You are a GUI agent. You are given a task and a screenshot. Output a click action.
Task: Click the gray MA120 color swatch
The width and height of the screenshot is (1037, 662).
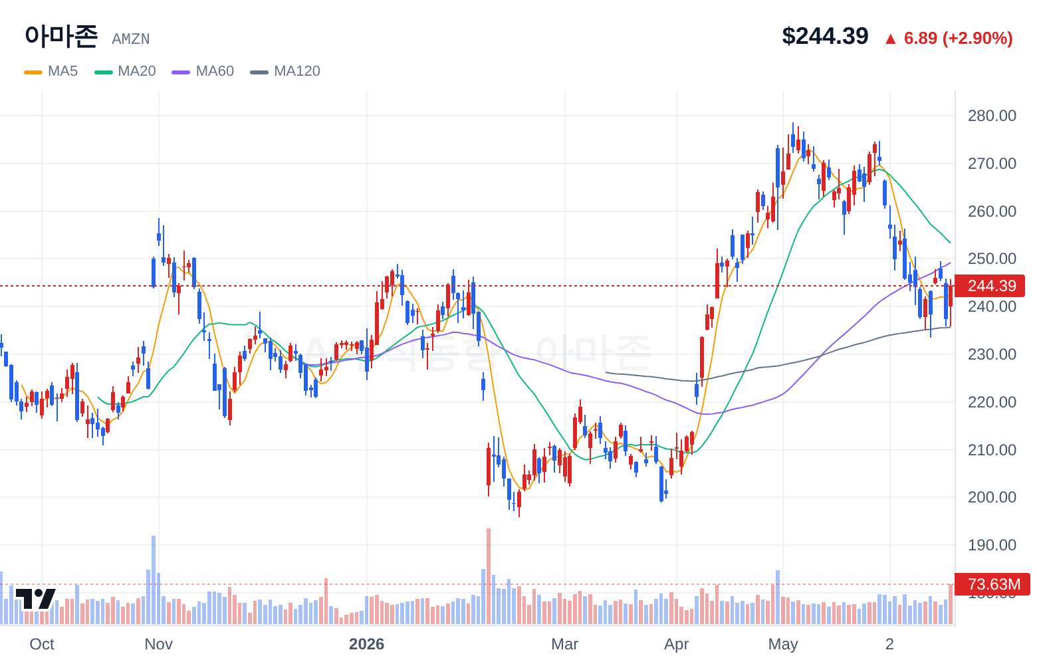(x=259, y=72)
